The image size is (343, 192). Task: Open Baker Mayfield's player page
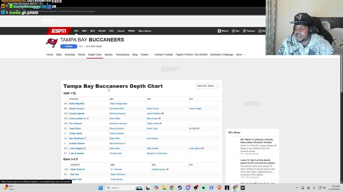point(77,104)
